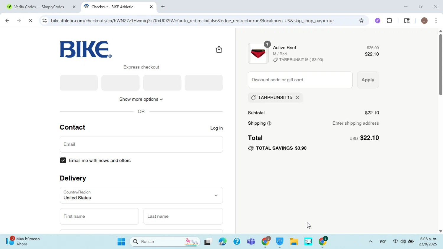Open the Chrome profile avatar

[424, 21]
